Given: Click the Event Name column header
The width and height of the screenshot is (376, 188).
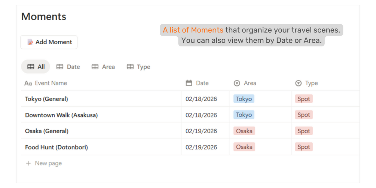Looking at the screenshot, I should [51, 83].
